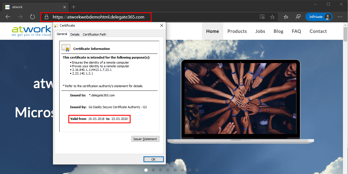The height and width of the screenshot is (174, 348).
Task: Close the Certificate dialog with X
Action: tap(161, 25)
